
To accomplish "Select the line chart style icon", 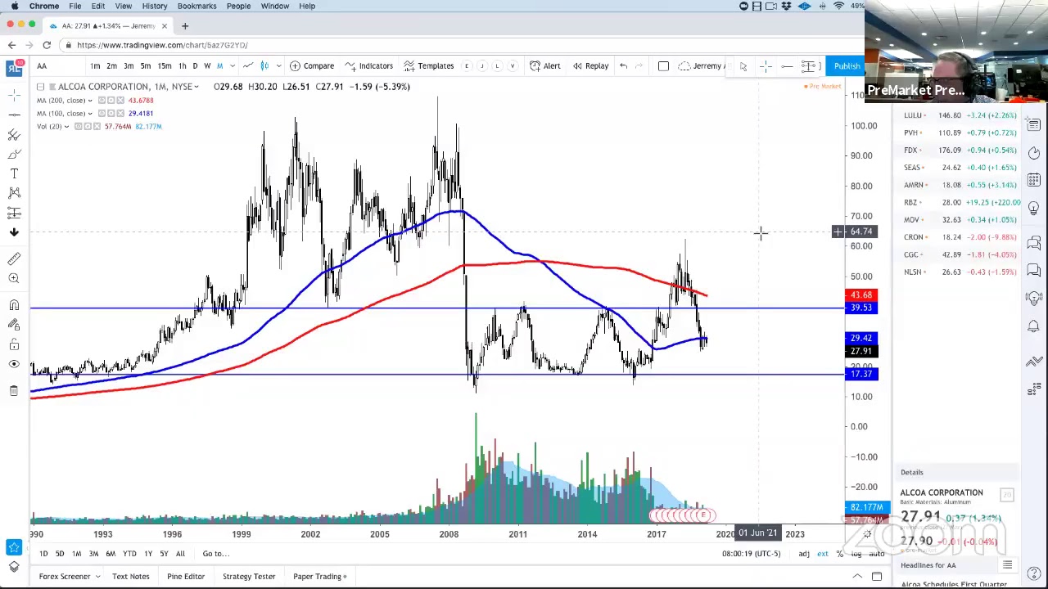I will coord(248,65).
